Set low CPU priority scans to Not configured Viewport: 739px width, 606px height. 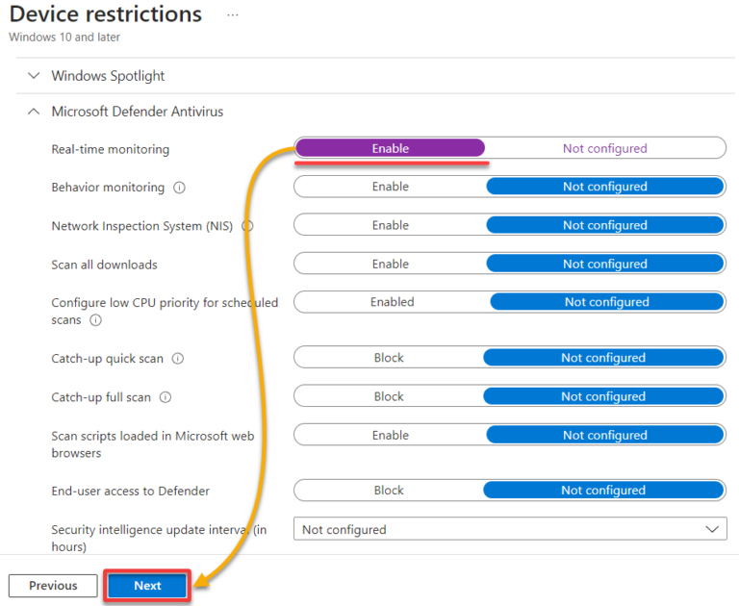click(607, 302)
